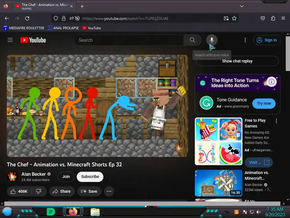Open the network icon in system tray

tap(252, 212)
